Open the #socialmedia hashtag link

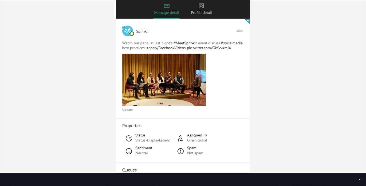coord(232,43)
